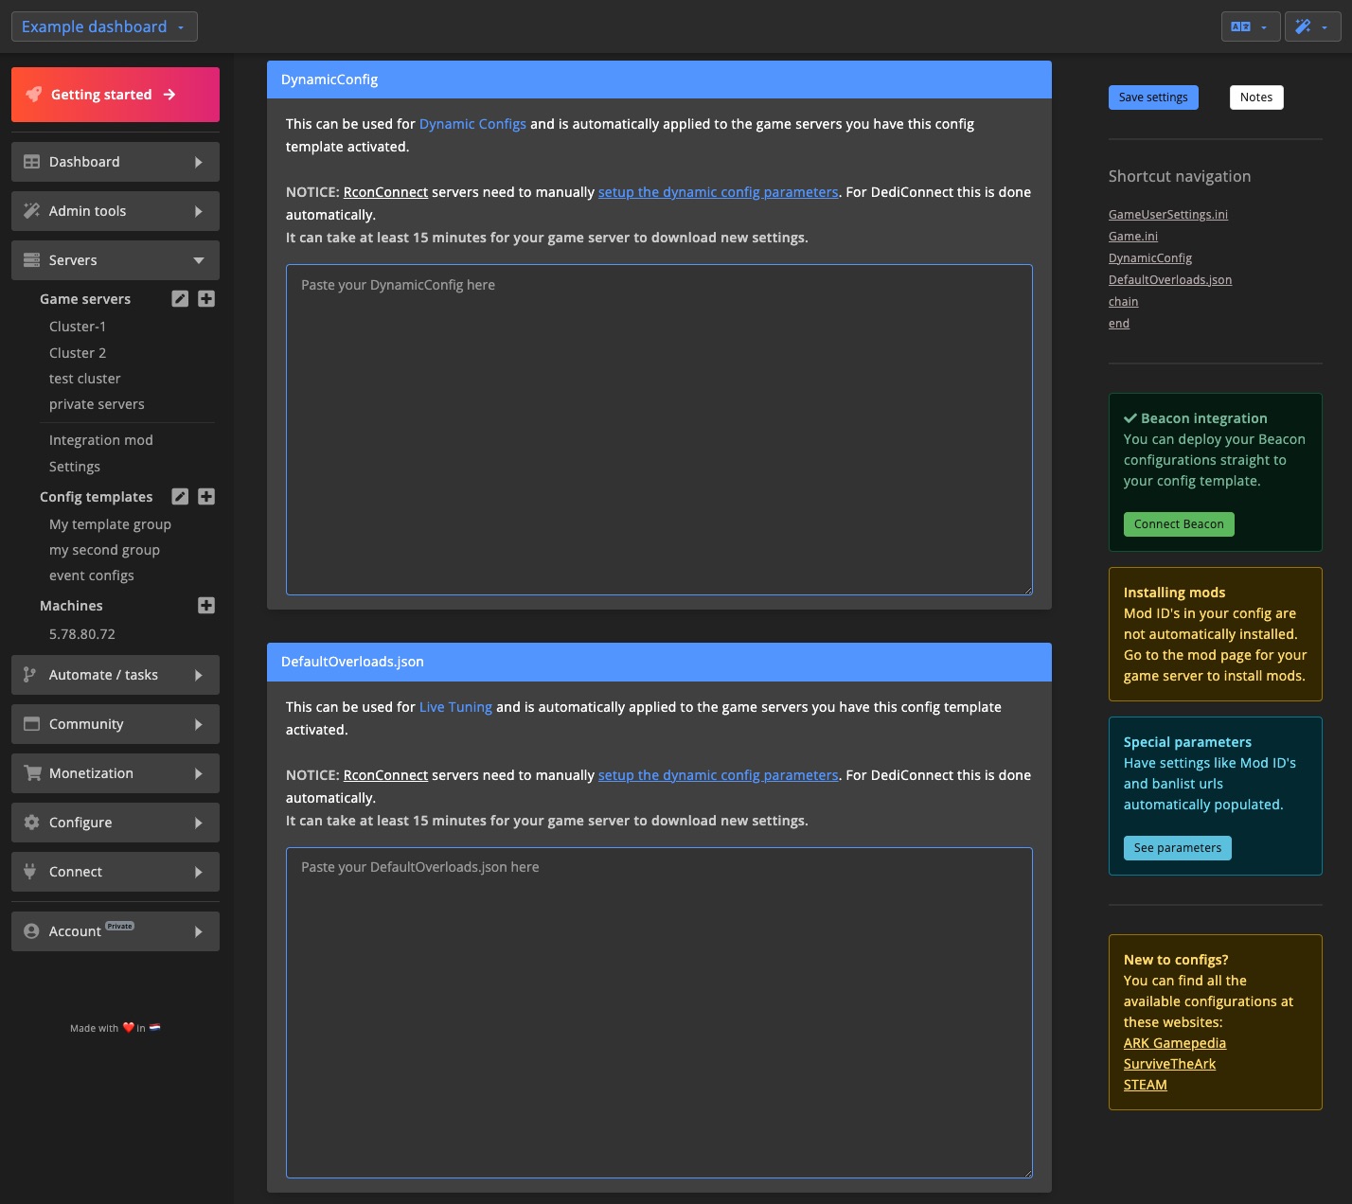Expand the Admin tools section
The width and height of the screenshot is (1352, 1204).
click(114, 210)
